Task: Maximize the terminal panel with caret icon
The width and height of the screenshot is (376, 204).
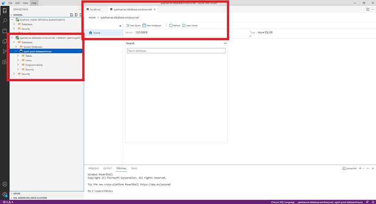Action: (x=368, y=169)
